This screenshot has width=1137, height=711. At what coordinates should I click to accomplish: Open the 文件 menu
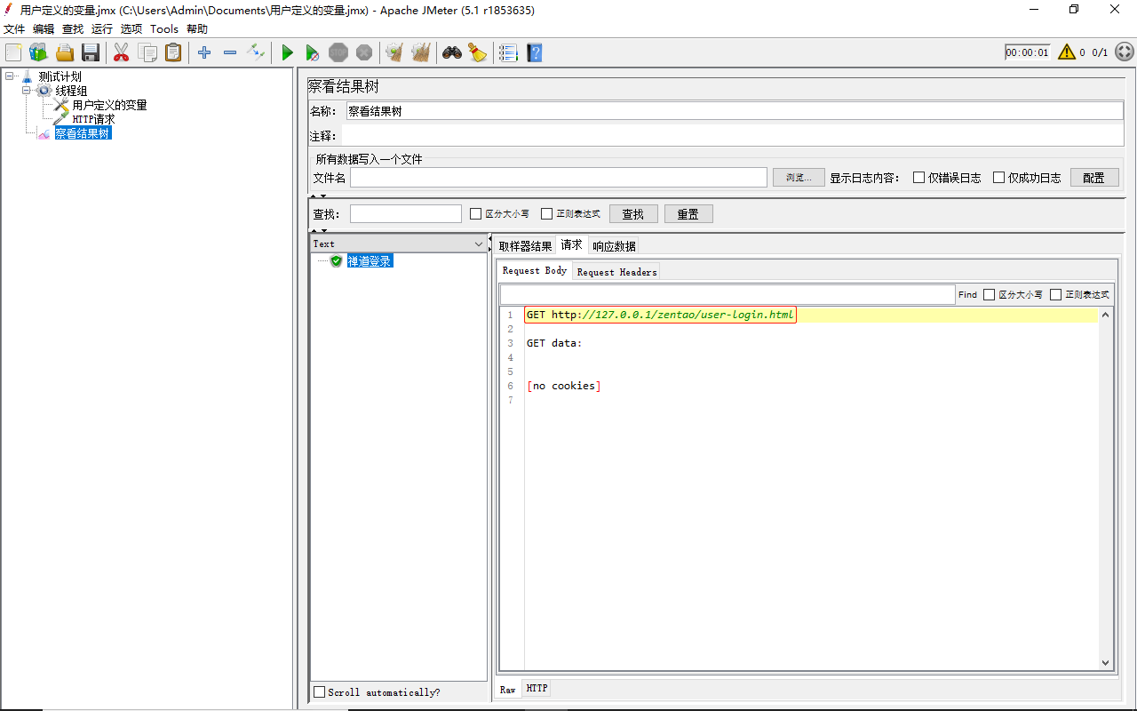coord(14,29)
